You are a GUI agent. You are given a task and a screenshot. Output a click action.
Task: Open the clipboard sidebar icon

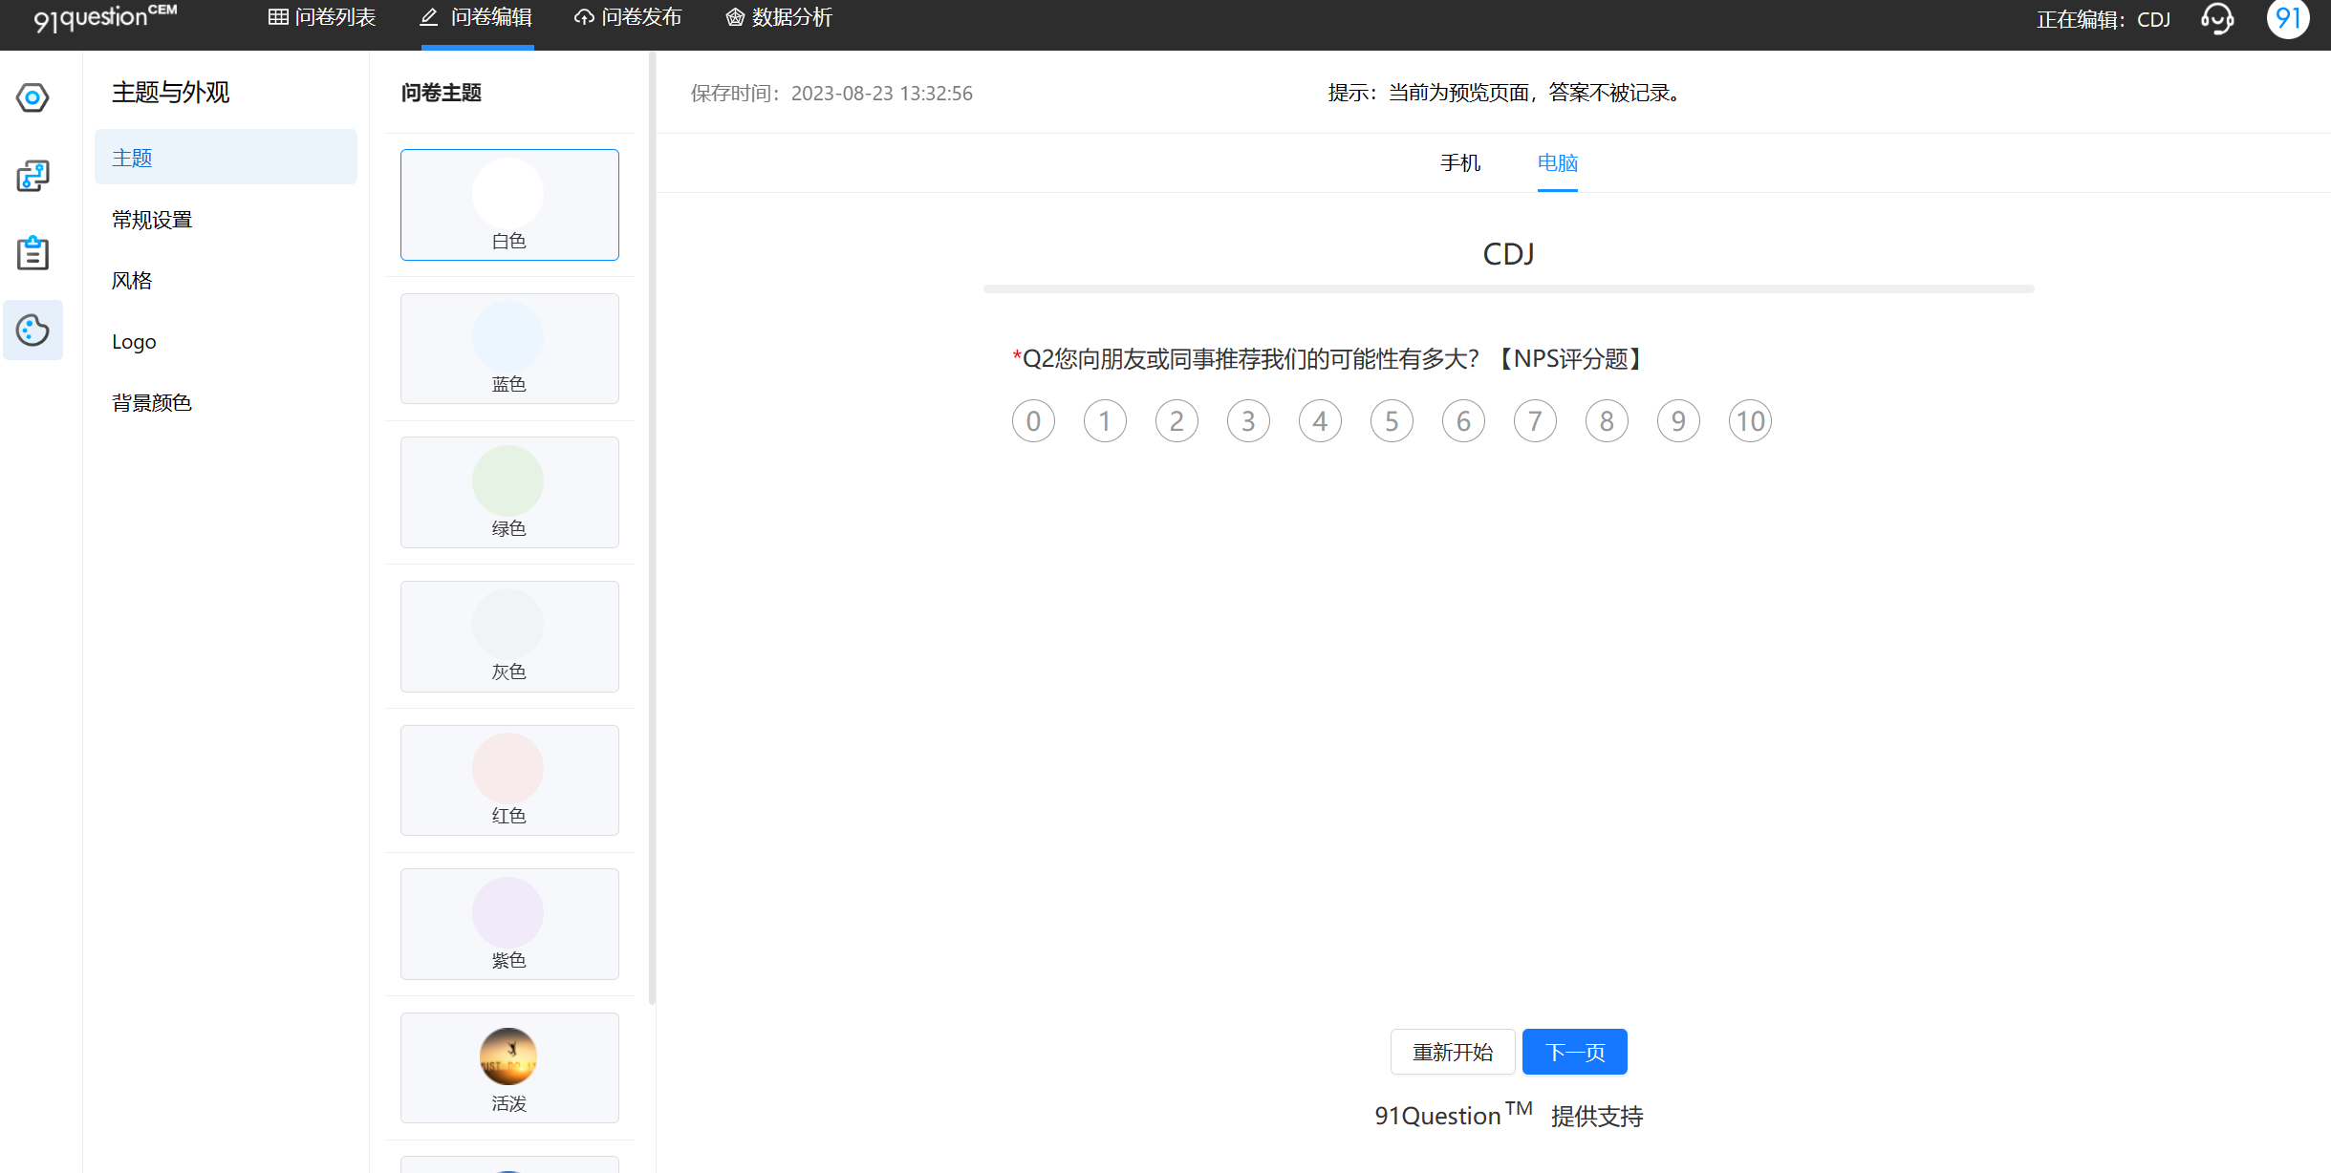click(32, 253)
